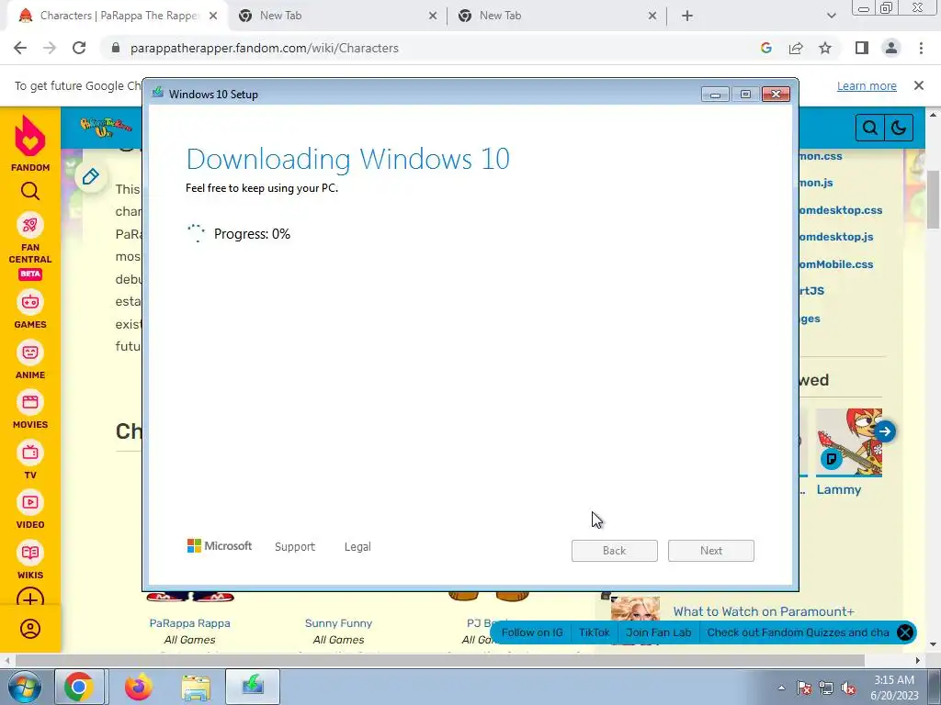
Task: Click the Google icon in address bar
Action: coord(766,48)
